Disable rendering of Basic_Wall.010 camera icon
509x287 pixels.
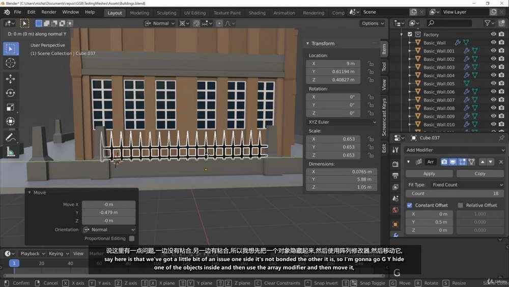click(x=501, y=124)
